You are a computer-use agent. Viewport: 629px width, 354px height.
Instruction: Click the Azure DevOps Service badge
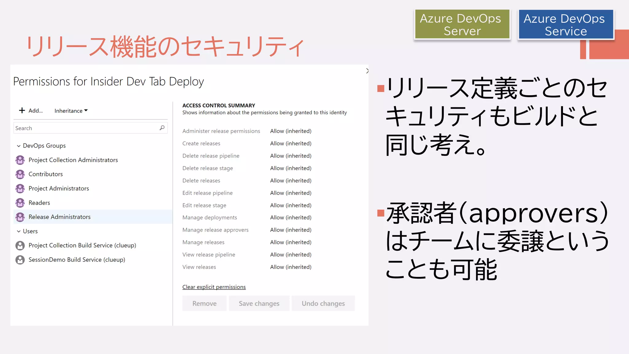tap(566, 24)
